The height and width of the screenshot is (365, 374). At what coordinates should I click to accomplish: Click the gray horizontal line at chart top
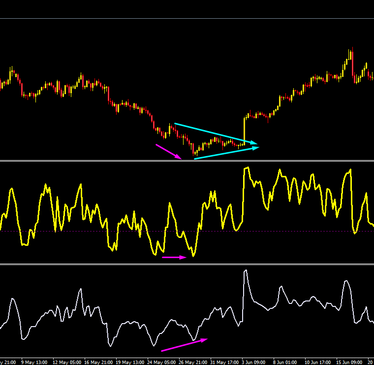point(187,18)
